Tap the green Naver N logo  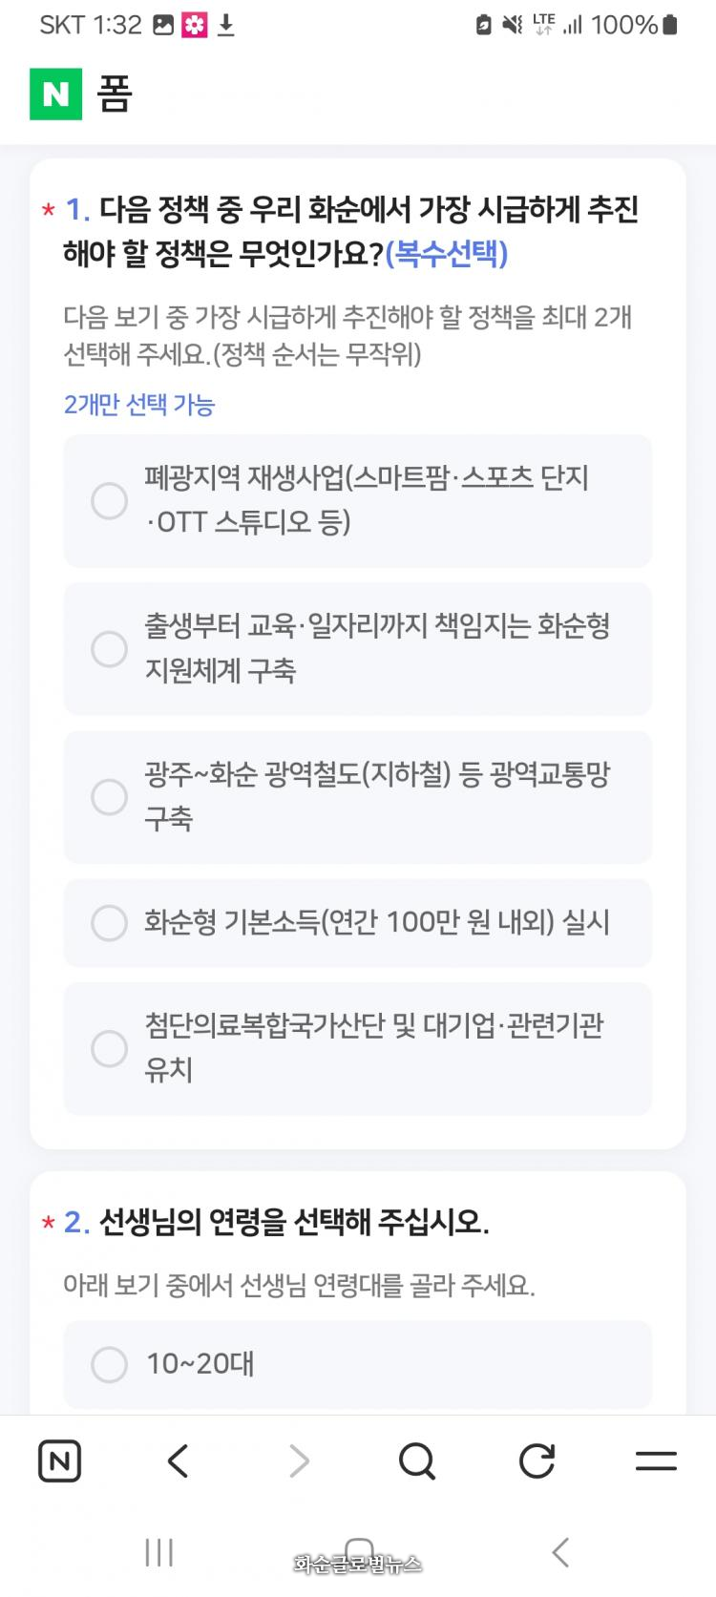pos(55,94)
